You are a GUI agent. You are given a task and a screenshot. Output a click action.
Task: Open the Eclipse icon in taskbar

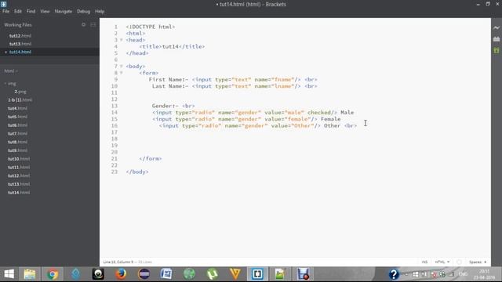click(144, 274)
